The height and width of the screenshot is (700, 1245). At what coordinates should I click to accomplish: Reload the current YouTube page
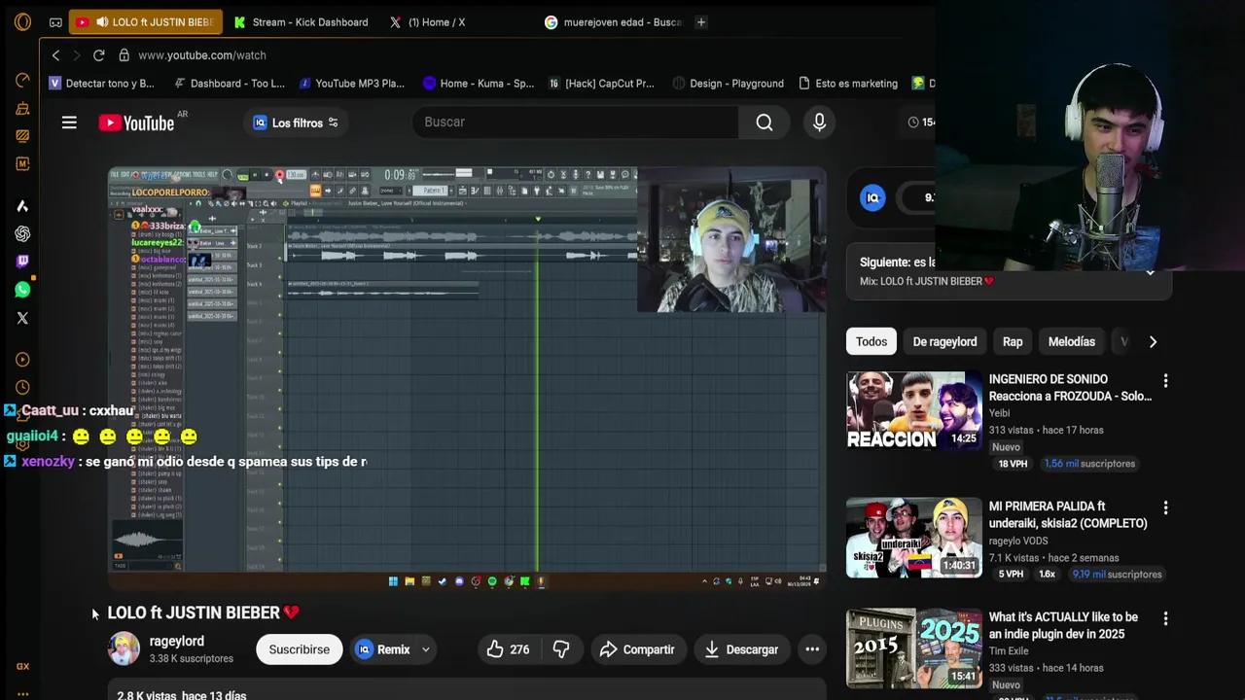point(98,55)
